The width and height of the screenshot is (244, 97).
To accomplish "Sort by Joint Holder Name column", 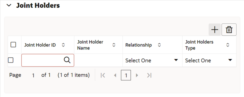I will 114,45.
